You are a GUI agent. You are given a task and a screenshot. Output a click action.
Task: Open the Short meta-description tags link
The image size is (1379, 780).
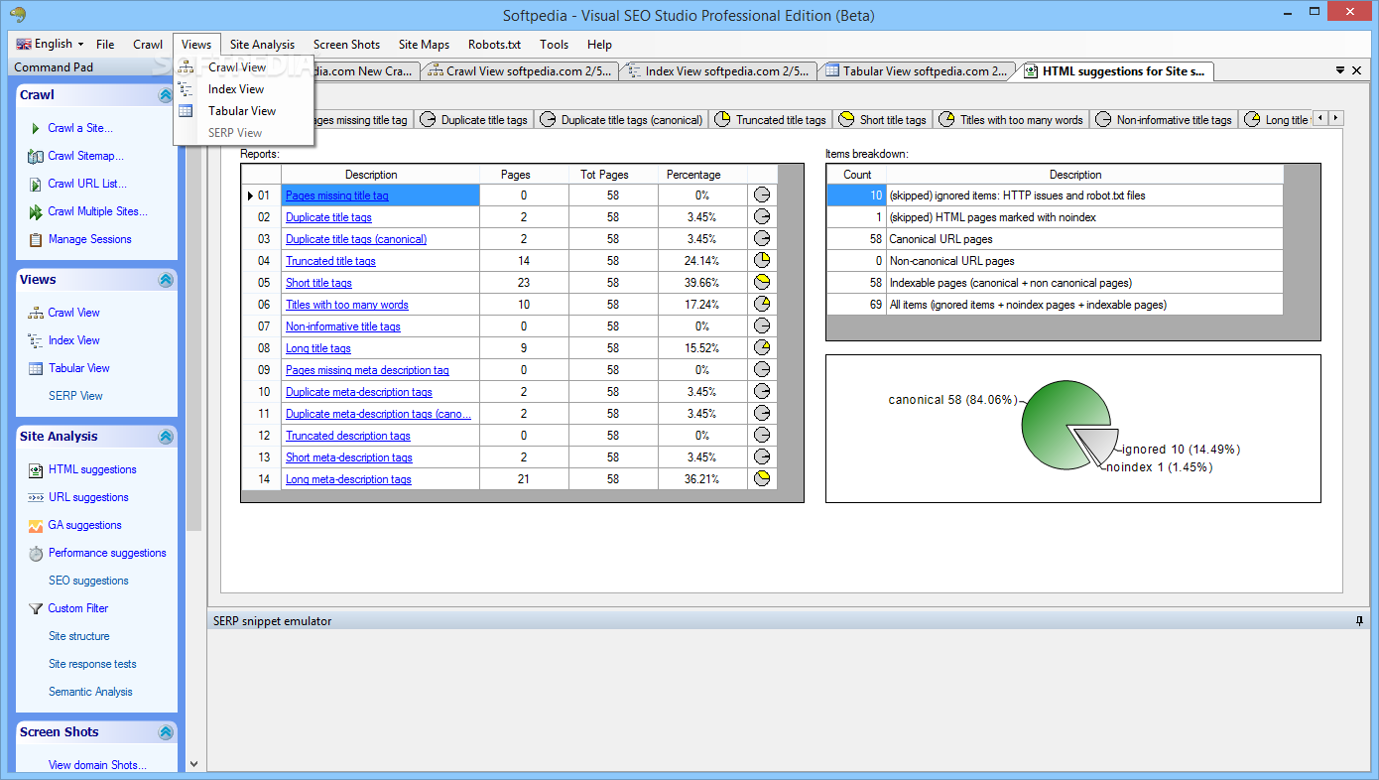click(x=349, y=457)
